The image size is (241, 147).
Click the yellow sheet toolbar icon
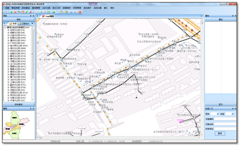pyautogui.click(x=61, y=12)
